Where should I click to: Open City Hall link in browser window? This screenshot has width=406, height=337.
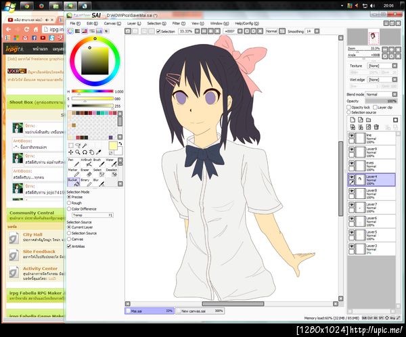click(32, 235)
